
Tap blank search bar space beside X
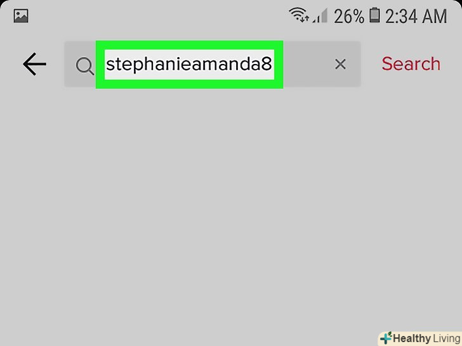(x=308, y=64)
